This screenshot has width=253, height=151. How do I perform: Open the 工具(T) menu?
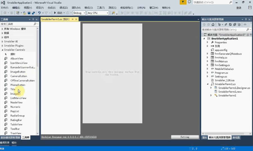pos(101,8)
